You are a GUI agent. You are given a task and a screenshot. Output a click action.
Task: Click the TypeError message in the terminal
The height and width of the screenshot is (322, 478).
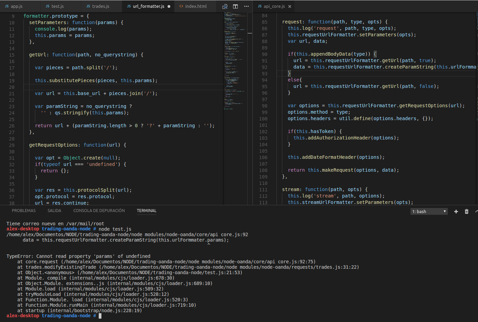pyautogui.click(x=78, y=256)
